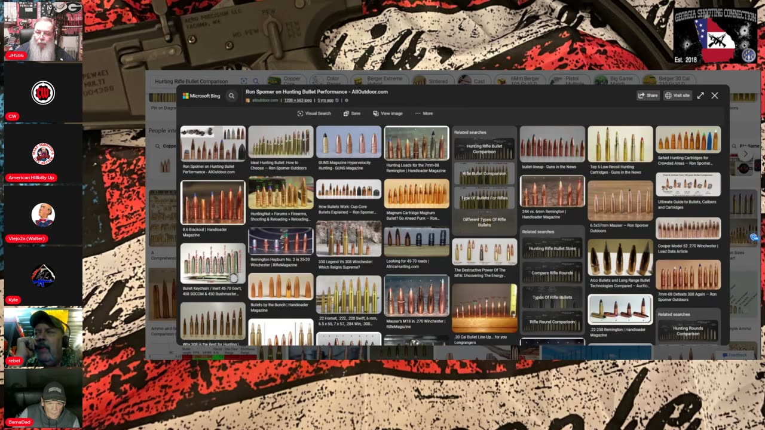Open the search magnifier in image viewer header
Screen dimensions: 765x430
pyautogui.click(x=231, y=96)
